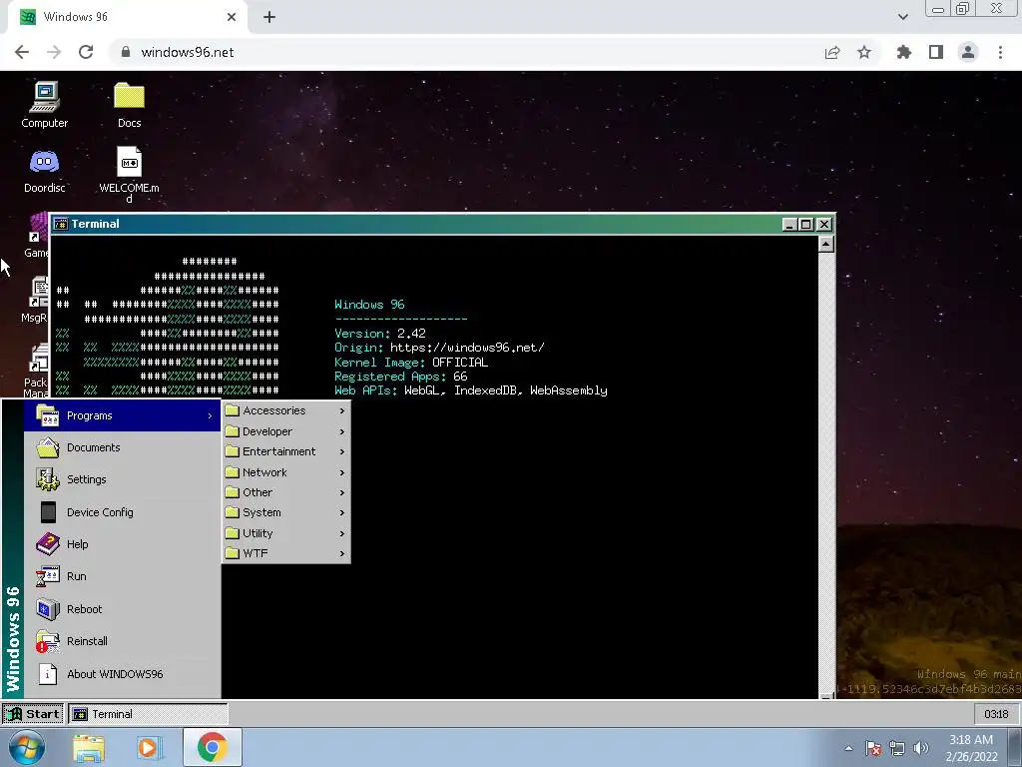Viewport: 1022px width, 767px height.
Task: Open the Chrome tab search dropdown chevron
Action: (x=902, y=17)
